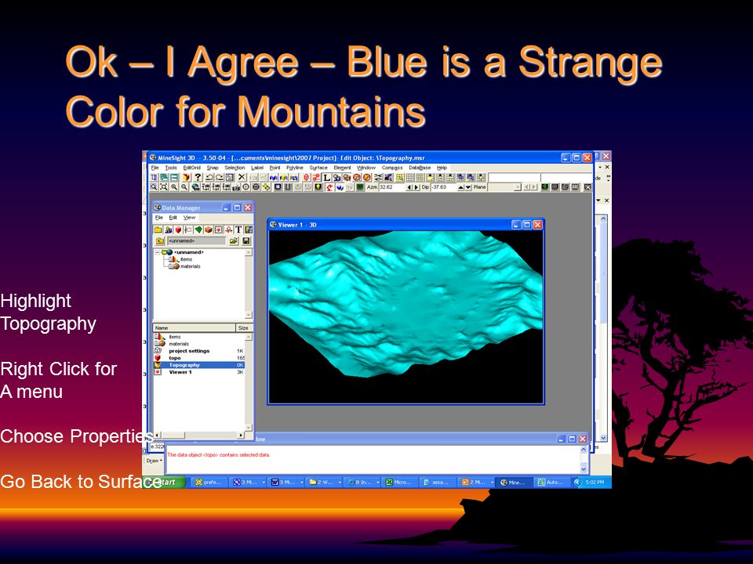This screenshot has height=564, width=753.
Task: Click the globe viewer icon in second toolbar row
Action: click(195, 186)
